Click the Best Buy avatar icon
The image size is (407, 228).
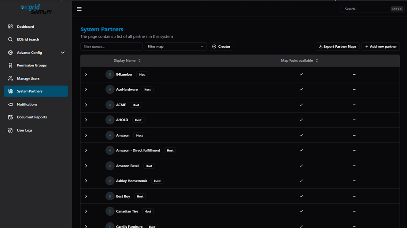(x=110, y=196)
